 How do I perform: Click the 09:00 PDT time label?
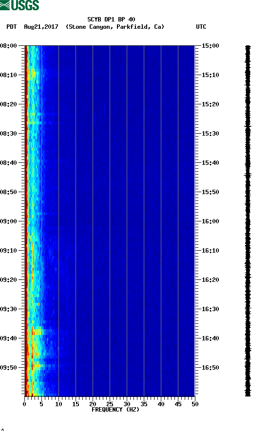point(9,221)
